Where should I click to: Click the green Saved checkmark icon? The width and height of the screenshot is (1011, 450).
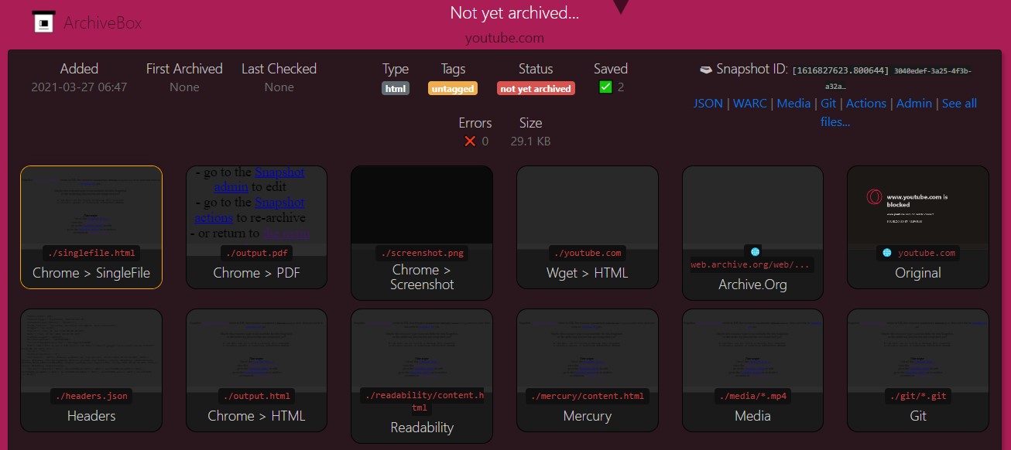pyautogui.click(x=605, y=87)
